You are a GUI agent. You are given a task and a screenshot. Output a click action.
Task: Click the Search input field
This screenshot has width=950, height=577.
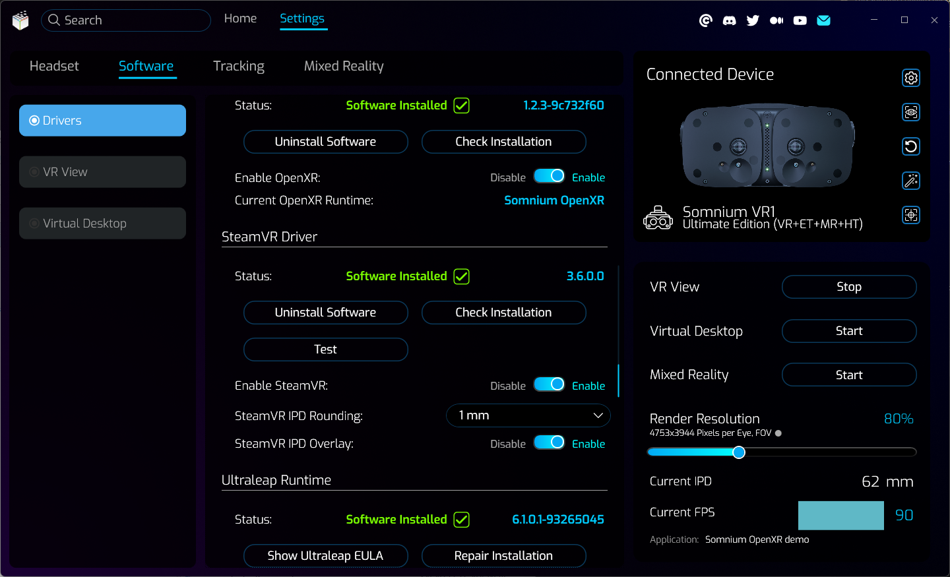[132, 20]
